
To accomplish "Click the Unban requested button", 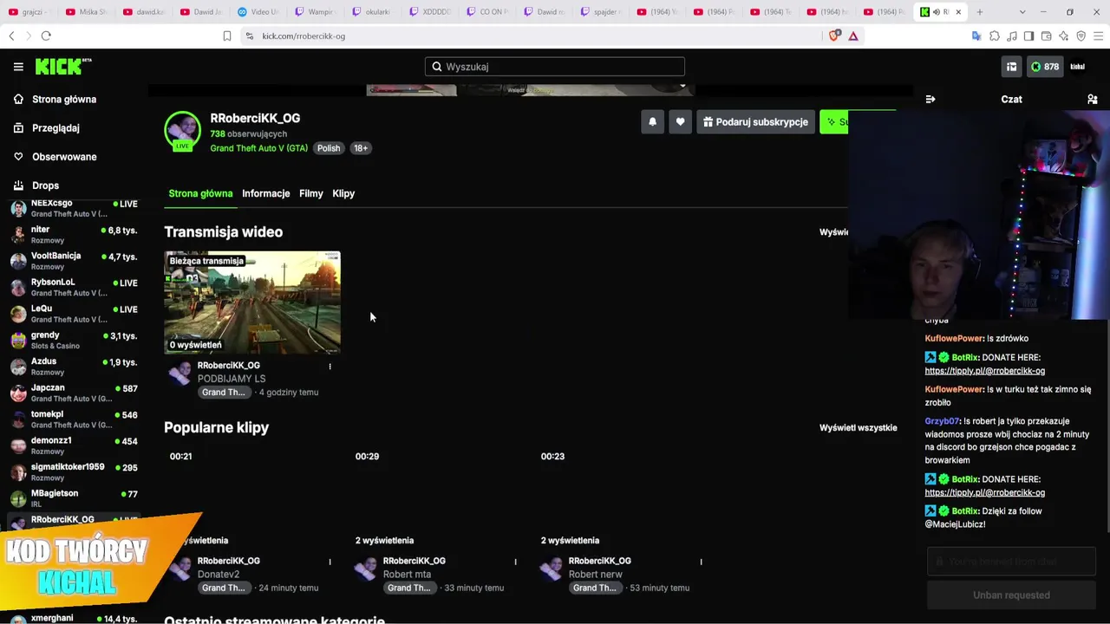I will 1011,595.
